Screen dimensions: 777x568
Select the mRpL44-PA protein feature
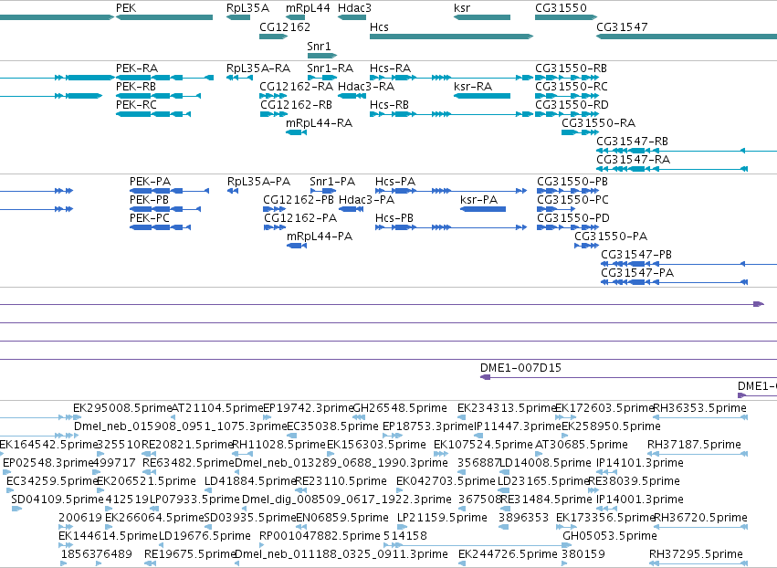pos(297,246)
